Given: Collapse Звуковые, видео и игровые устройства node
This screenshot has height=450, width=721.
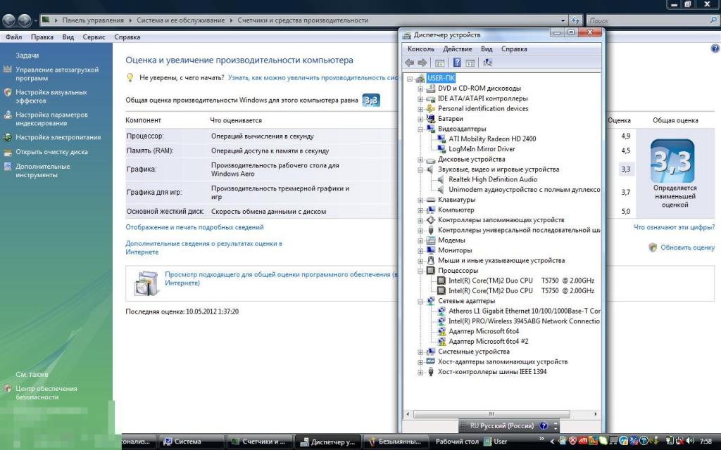Looking at the screenshot, I should click(420, 170).
